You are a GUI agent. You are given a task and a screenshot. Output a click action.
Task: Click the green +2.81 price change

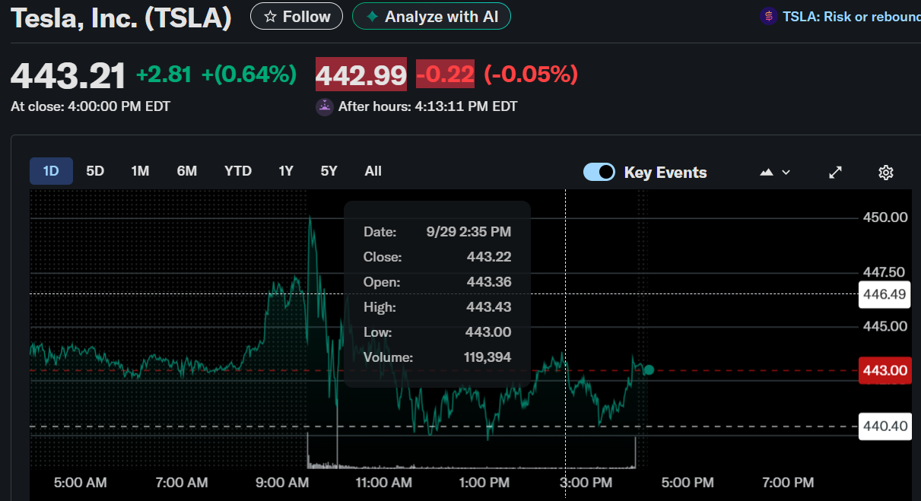pyautogui.click(x=164, y=75)
